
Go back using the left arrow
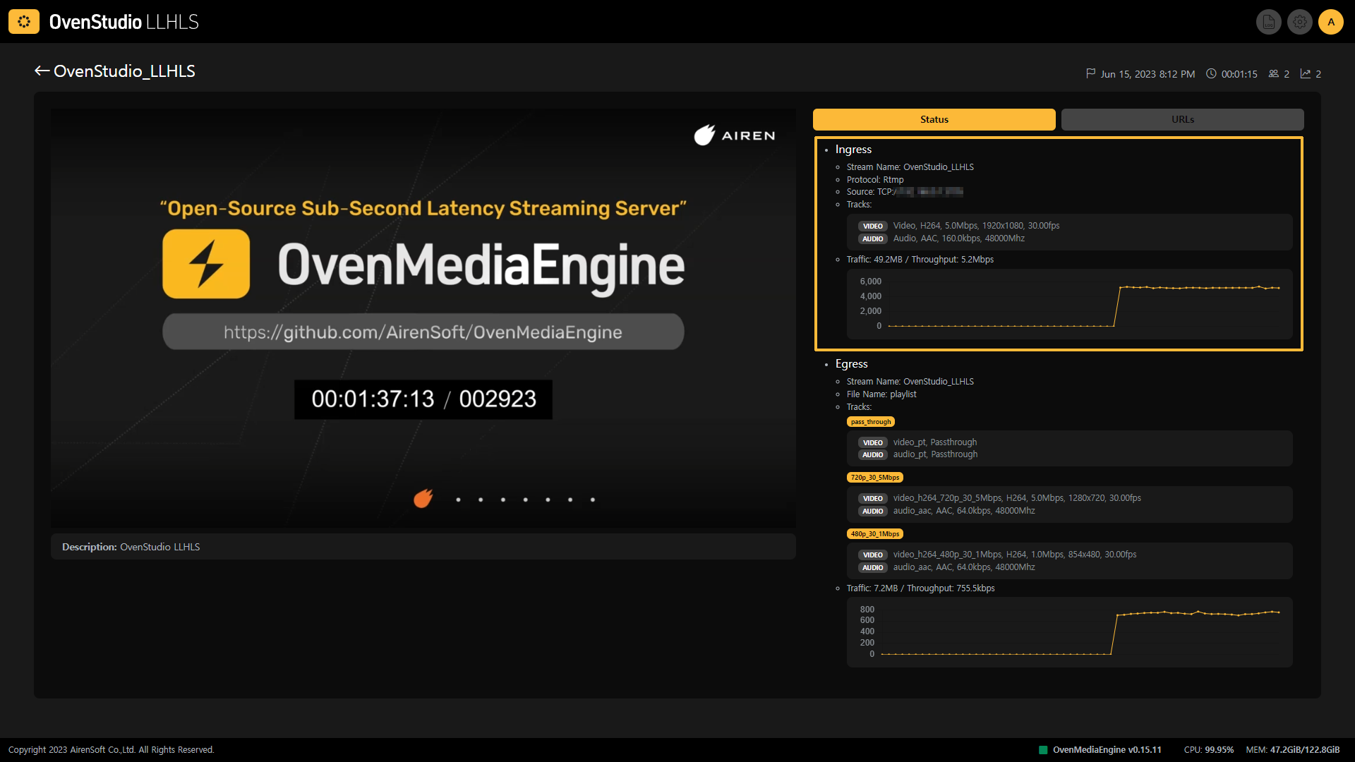pyautogui.click(x=42, y=71)
